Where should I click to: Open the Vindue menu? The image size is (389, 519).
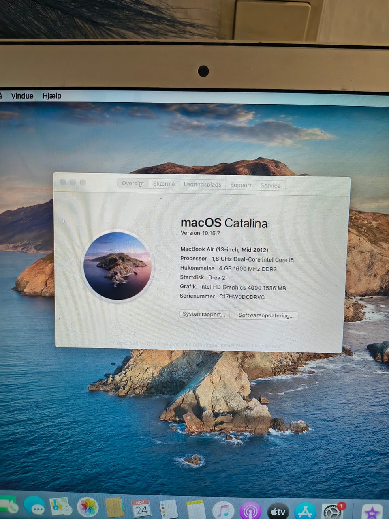(22, 96)
